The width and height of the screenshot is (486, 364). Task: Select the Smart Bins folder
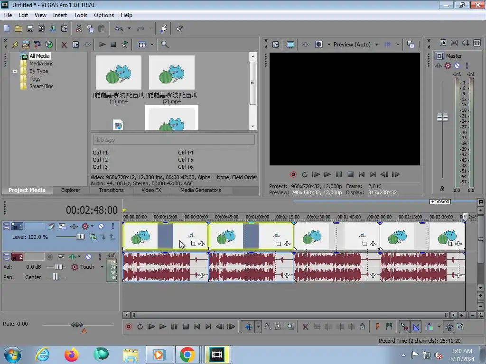(41, 86)
